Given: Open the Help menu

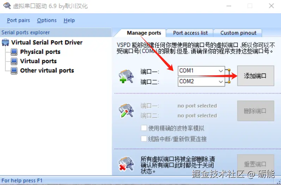Looking at the screenshot, I should point(69,20).
